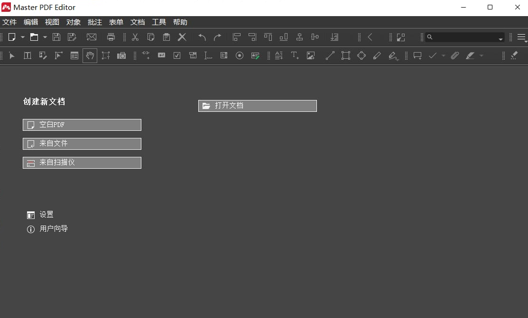Click the align right icon
This screenshot has height=318, width=528.
pos(252,37)
